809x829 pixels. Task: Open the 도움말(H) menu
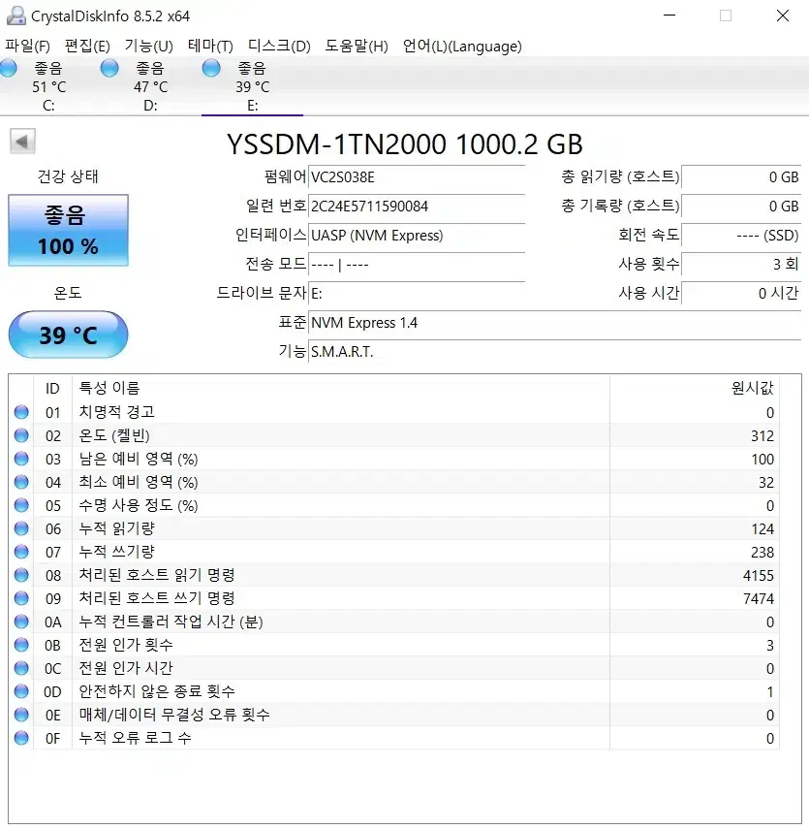[357, 46]
